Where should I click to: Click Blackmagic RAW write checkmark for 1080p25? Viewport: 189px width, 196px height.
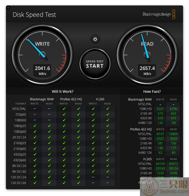pyautogui.click(x=35, y=126)
